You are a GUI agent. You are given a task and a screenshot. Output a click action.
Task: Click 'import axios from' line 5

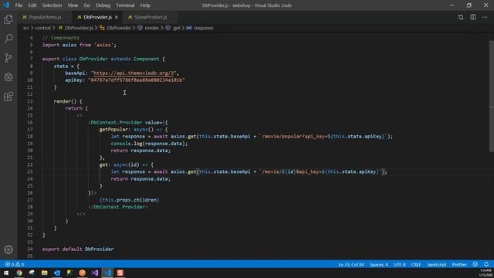coord(79,45)
